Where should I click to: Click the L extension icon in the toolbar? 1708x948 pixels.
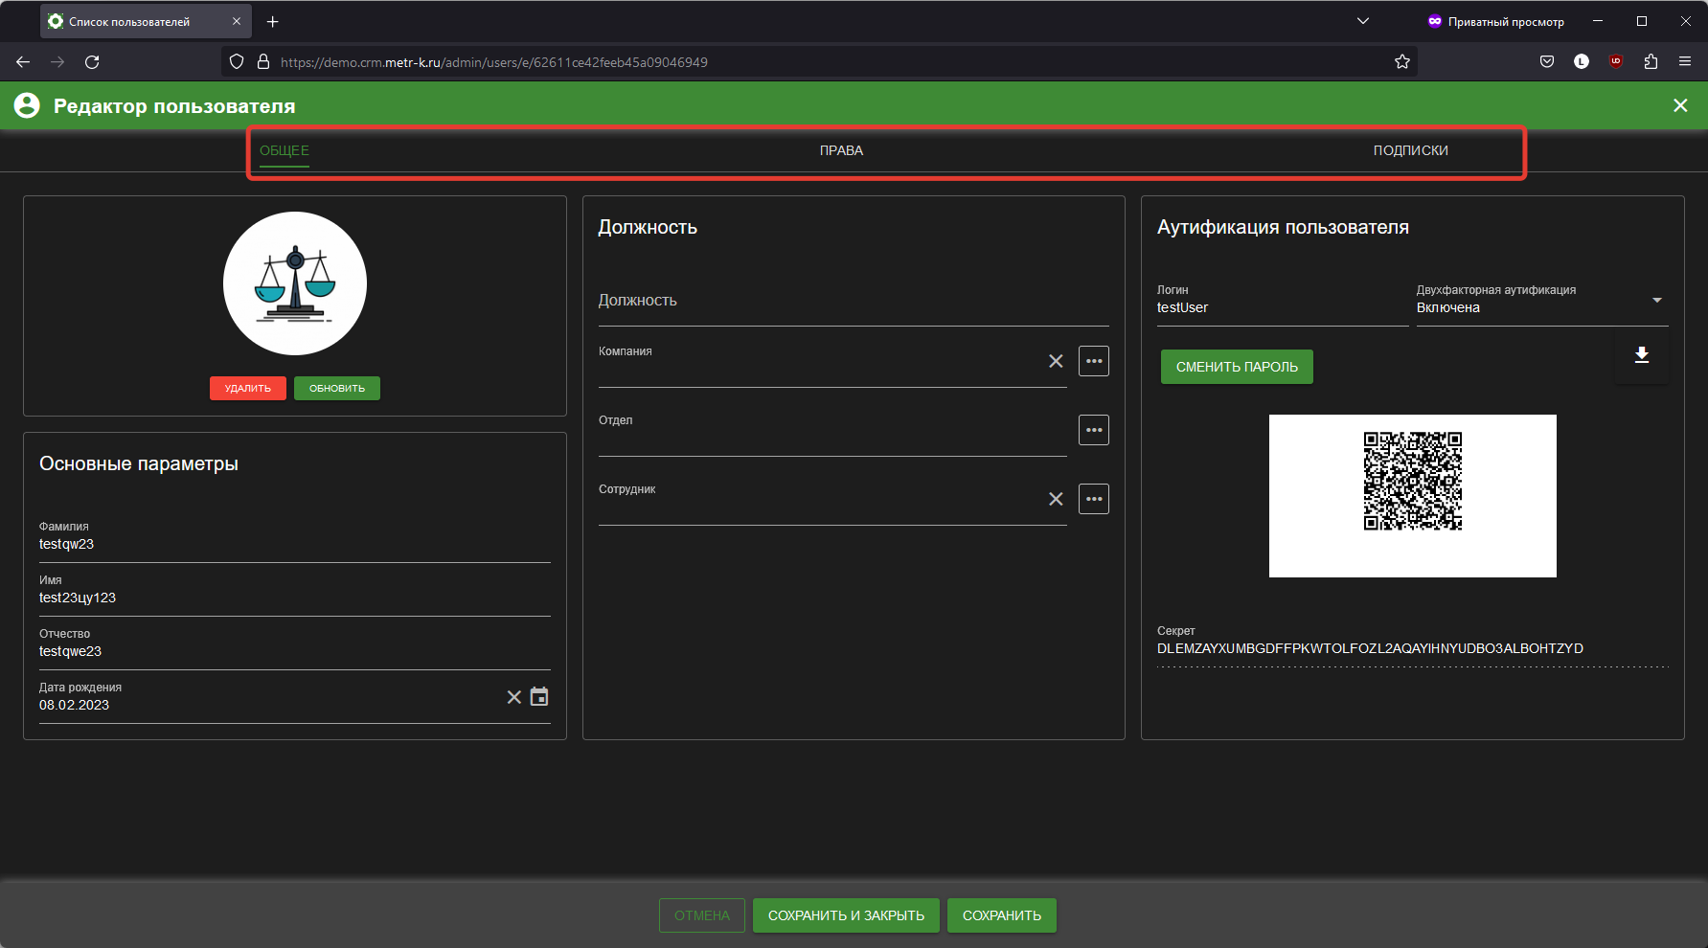pos(1582,61)
